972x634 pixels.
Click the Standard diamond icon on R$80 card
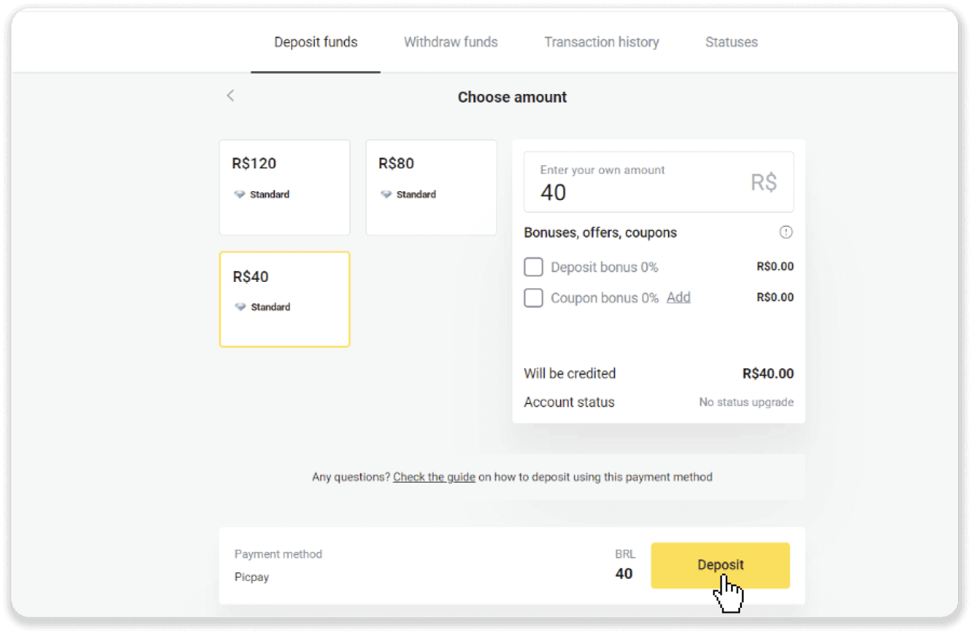pos(387,194)
